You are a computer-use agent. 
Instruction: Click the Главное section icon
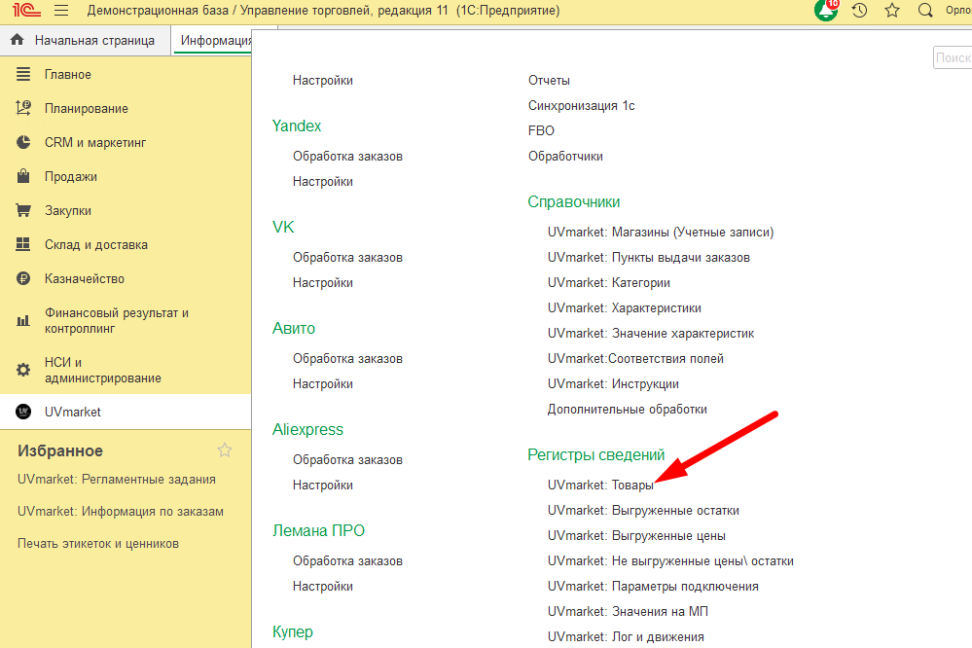[23, 74]
